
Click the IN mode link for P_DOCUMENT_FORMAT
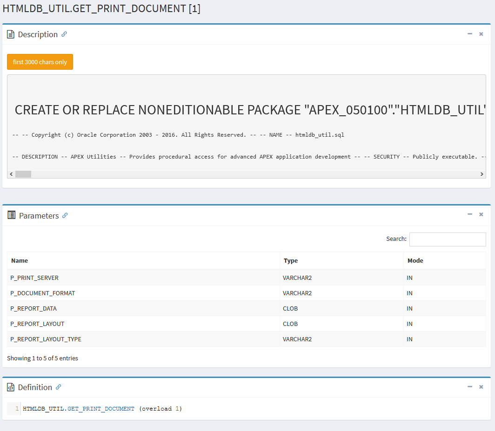[x=408, y=293]
